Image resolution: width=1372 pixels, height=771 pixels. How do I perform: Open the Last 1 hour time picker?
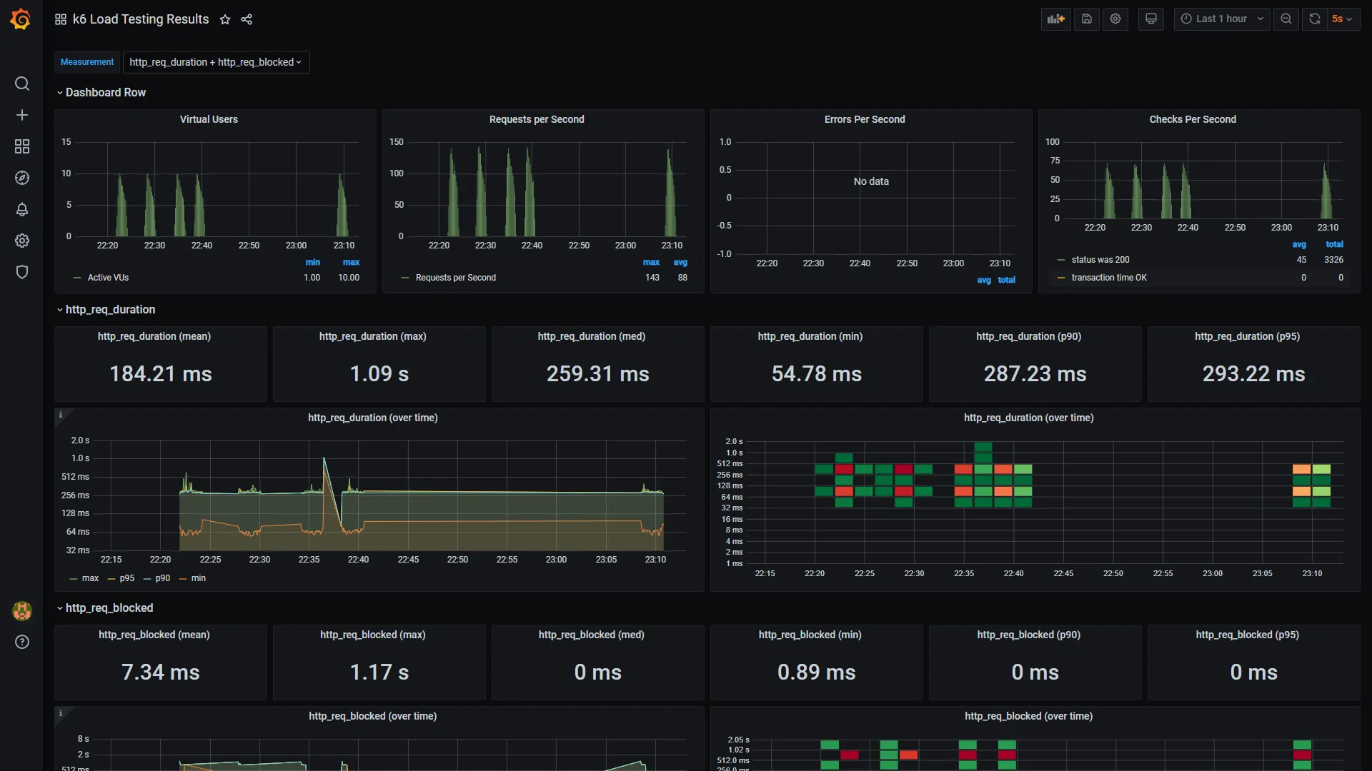[1222, 19]
